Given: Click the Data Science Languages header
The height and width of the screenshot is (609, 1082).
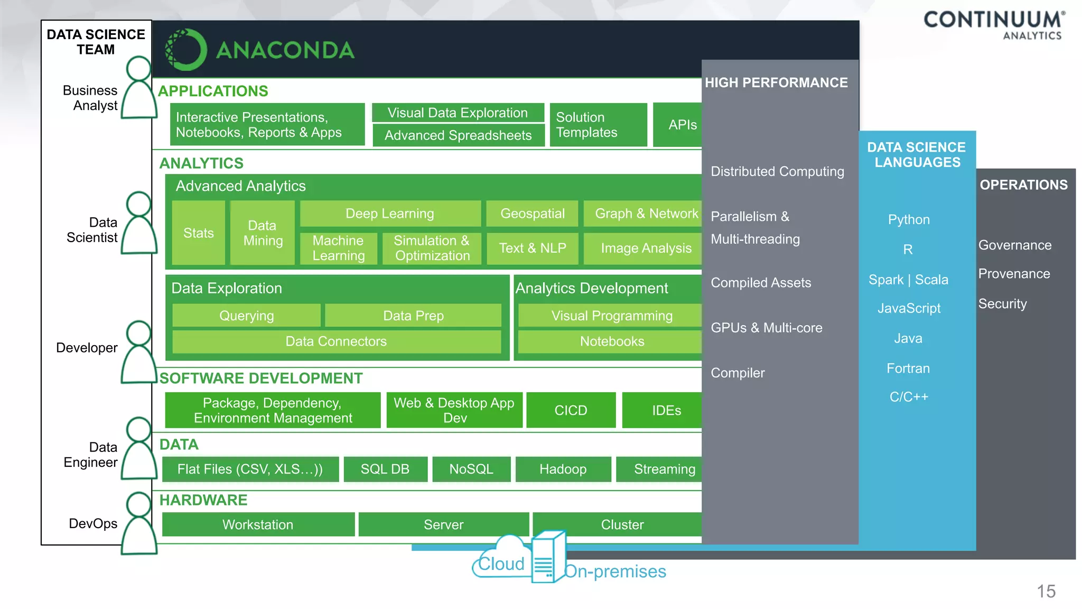Looking at the screenshot, I should pyautogui.click(x=917, y=154).
